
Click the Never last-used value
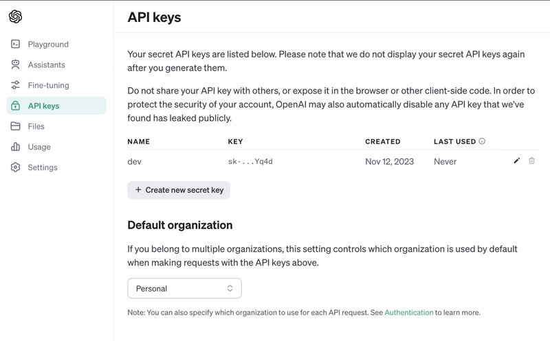(445, 161)
